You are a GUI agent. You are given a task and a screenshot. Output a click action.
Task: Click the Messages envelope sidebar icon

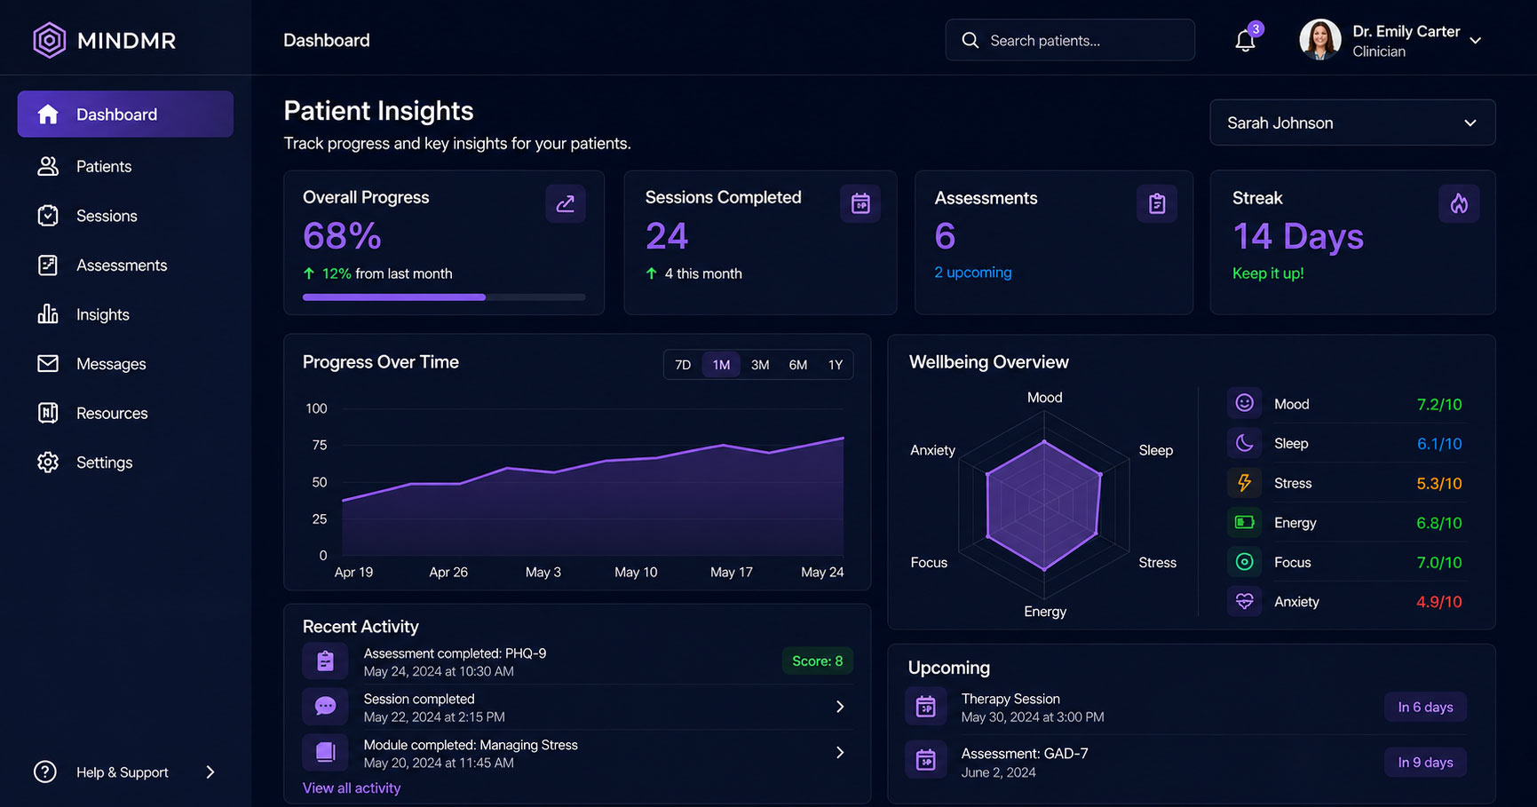(x=48, y=364)
